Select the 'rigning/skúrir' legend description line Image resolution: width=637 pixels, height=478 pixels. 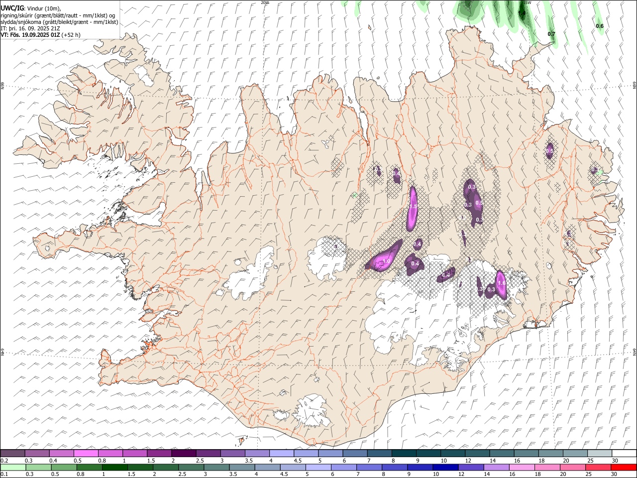click(58, 15)
